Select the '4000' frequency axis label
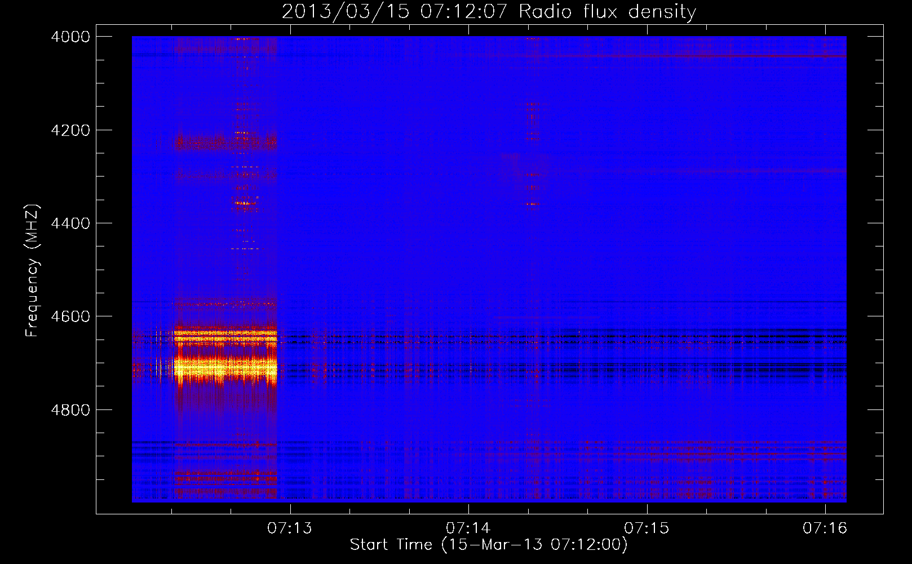The image size is (912, 564). [70, 37]
